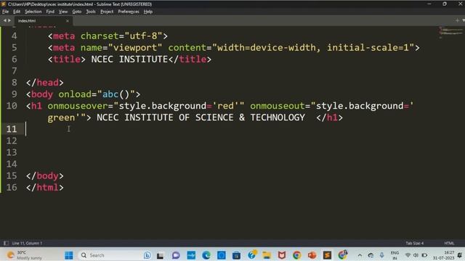Viewport: 465px width, 261px height.
Task: Open the Help menu
Action: point(148,12)
